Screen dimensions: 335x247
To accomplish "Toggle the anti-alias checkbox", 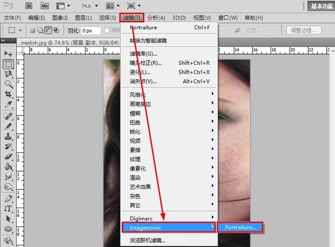I will [x=107, y=30].
